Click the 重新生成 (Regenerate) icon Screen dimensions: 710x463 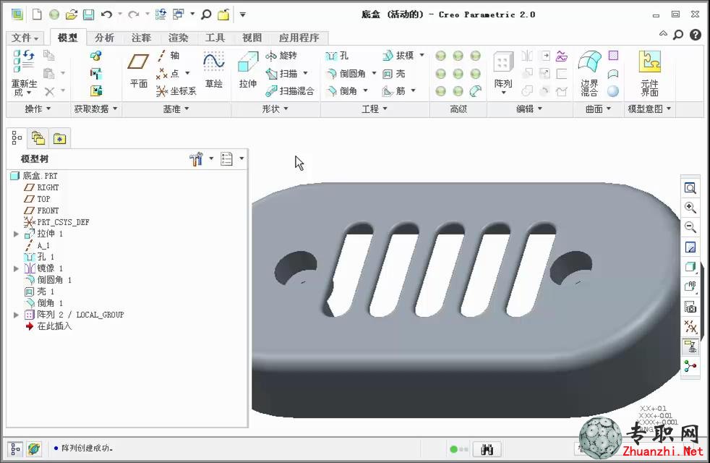point(23,61)
